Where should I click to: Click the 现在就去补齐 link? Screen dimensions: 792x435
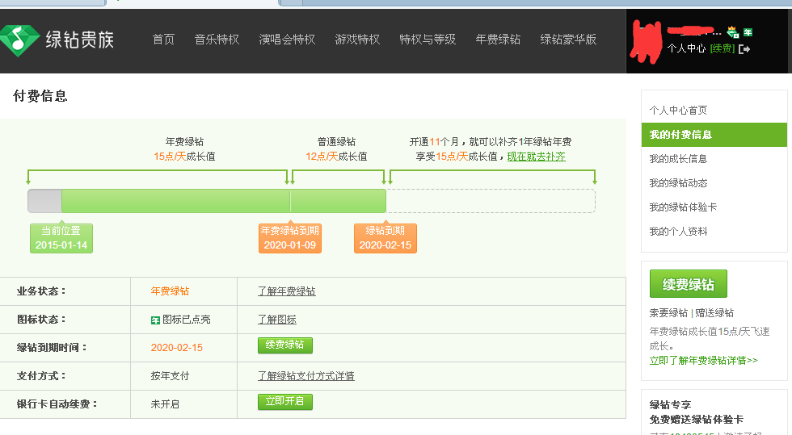pyautogui.click(x=536, y=157)
